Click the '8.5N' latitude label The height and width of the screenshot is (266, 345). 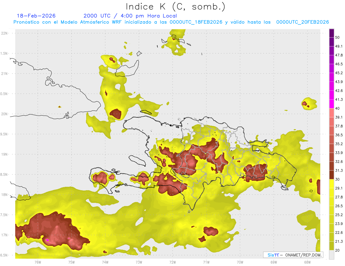pyautogui.click(x=4, y=174)
